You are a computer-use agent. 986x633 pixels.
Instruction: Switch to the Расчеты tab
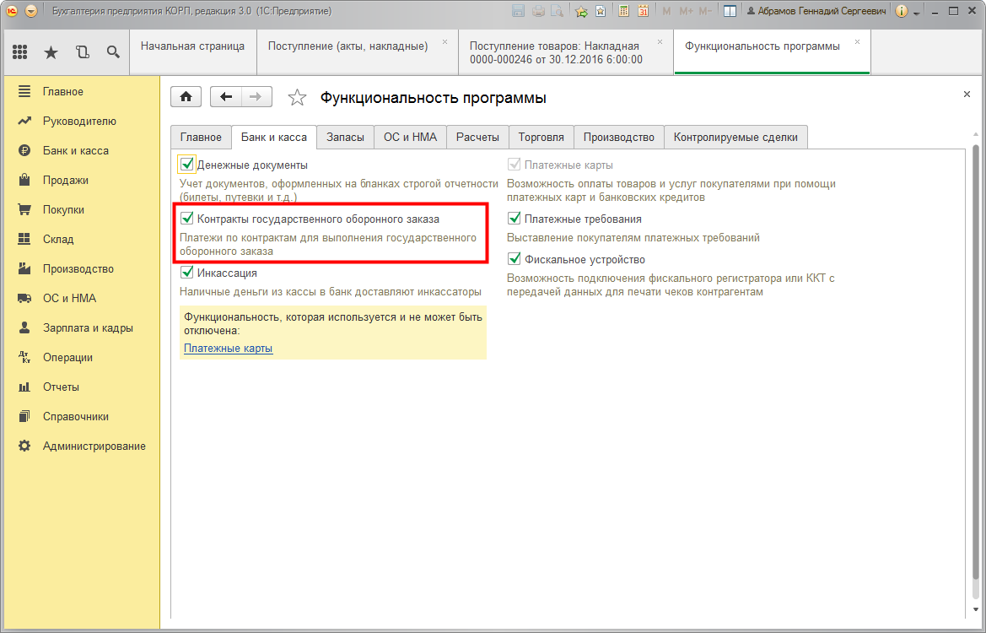(x=478, y=138)
